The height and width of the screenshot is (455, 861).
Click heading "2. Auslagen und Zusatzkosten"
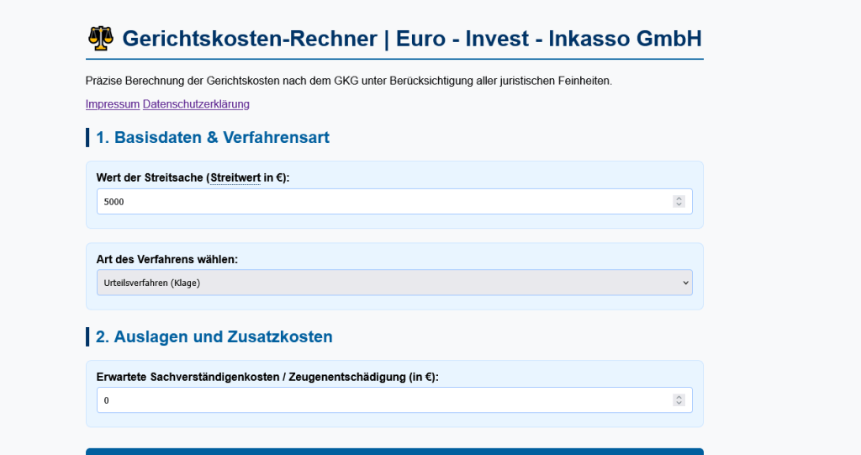[x=214, y=336]
